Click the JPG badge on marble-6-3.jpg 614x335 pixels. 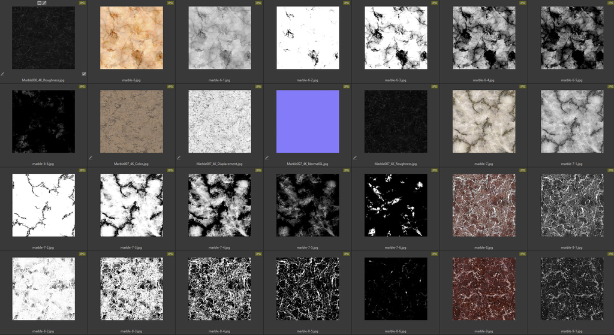coord(435,3)
